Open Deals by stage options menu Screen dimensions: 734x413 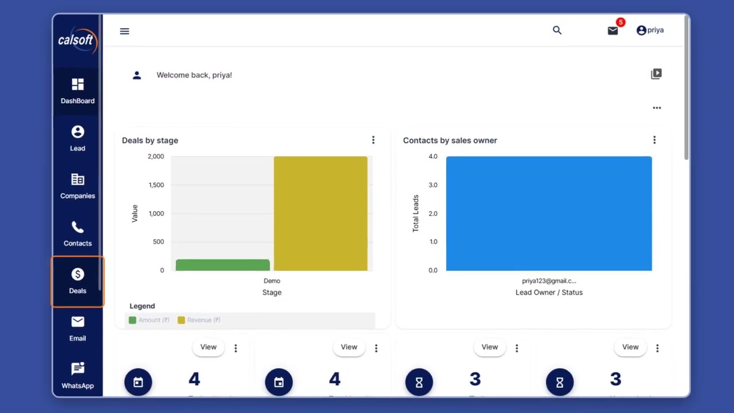point(373,140)
